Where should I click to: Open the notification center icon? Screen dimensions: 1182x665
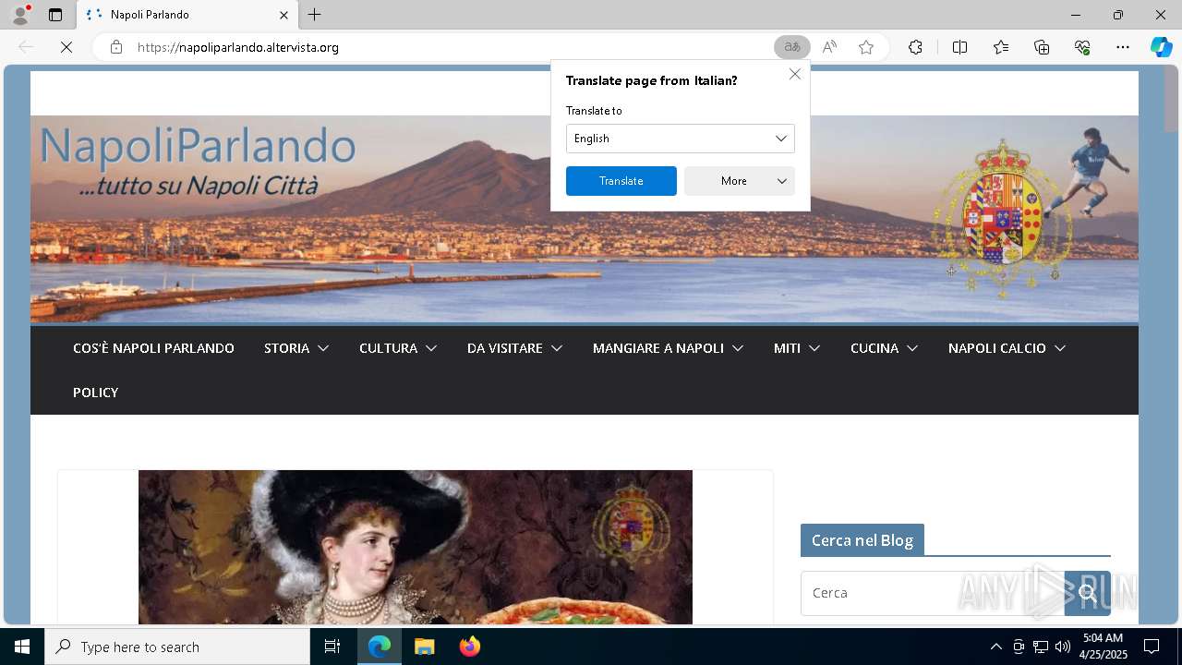pyautogui.click(x=1152, y=647)
